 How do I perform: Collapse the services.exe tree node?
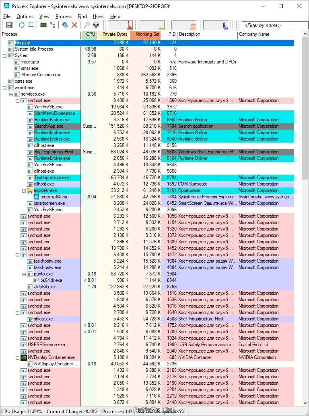tap(11, 94)
